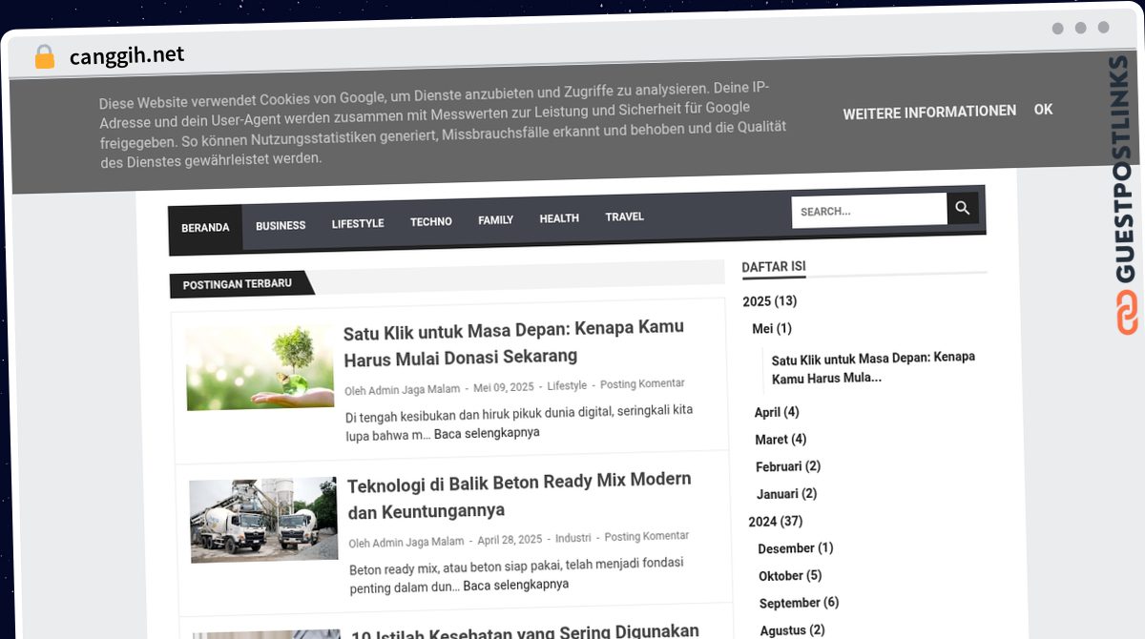
Task: Select the Techno menu item
Action: tap(431, 222)
